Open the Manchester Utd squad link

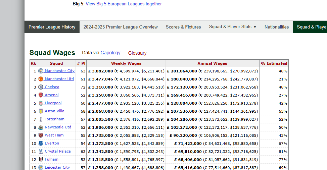tap(59, 79)
